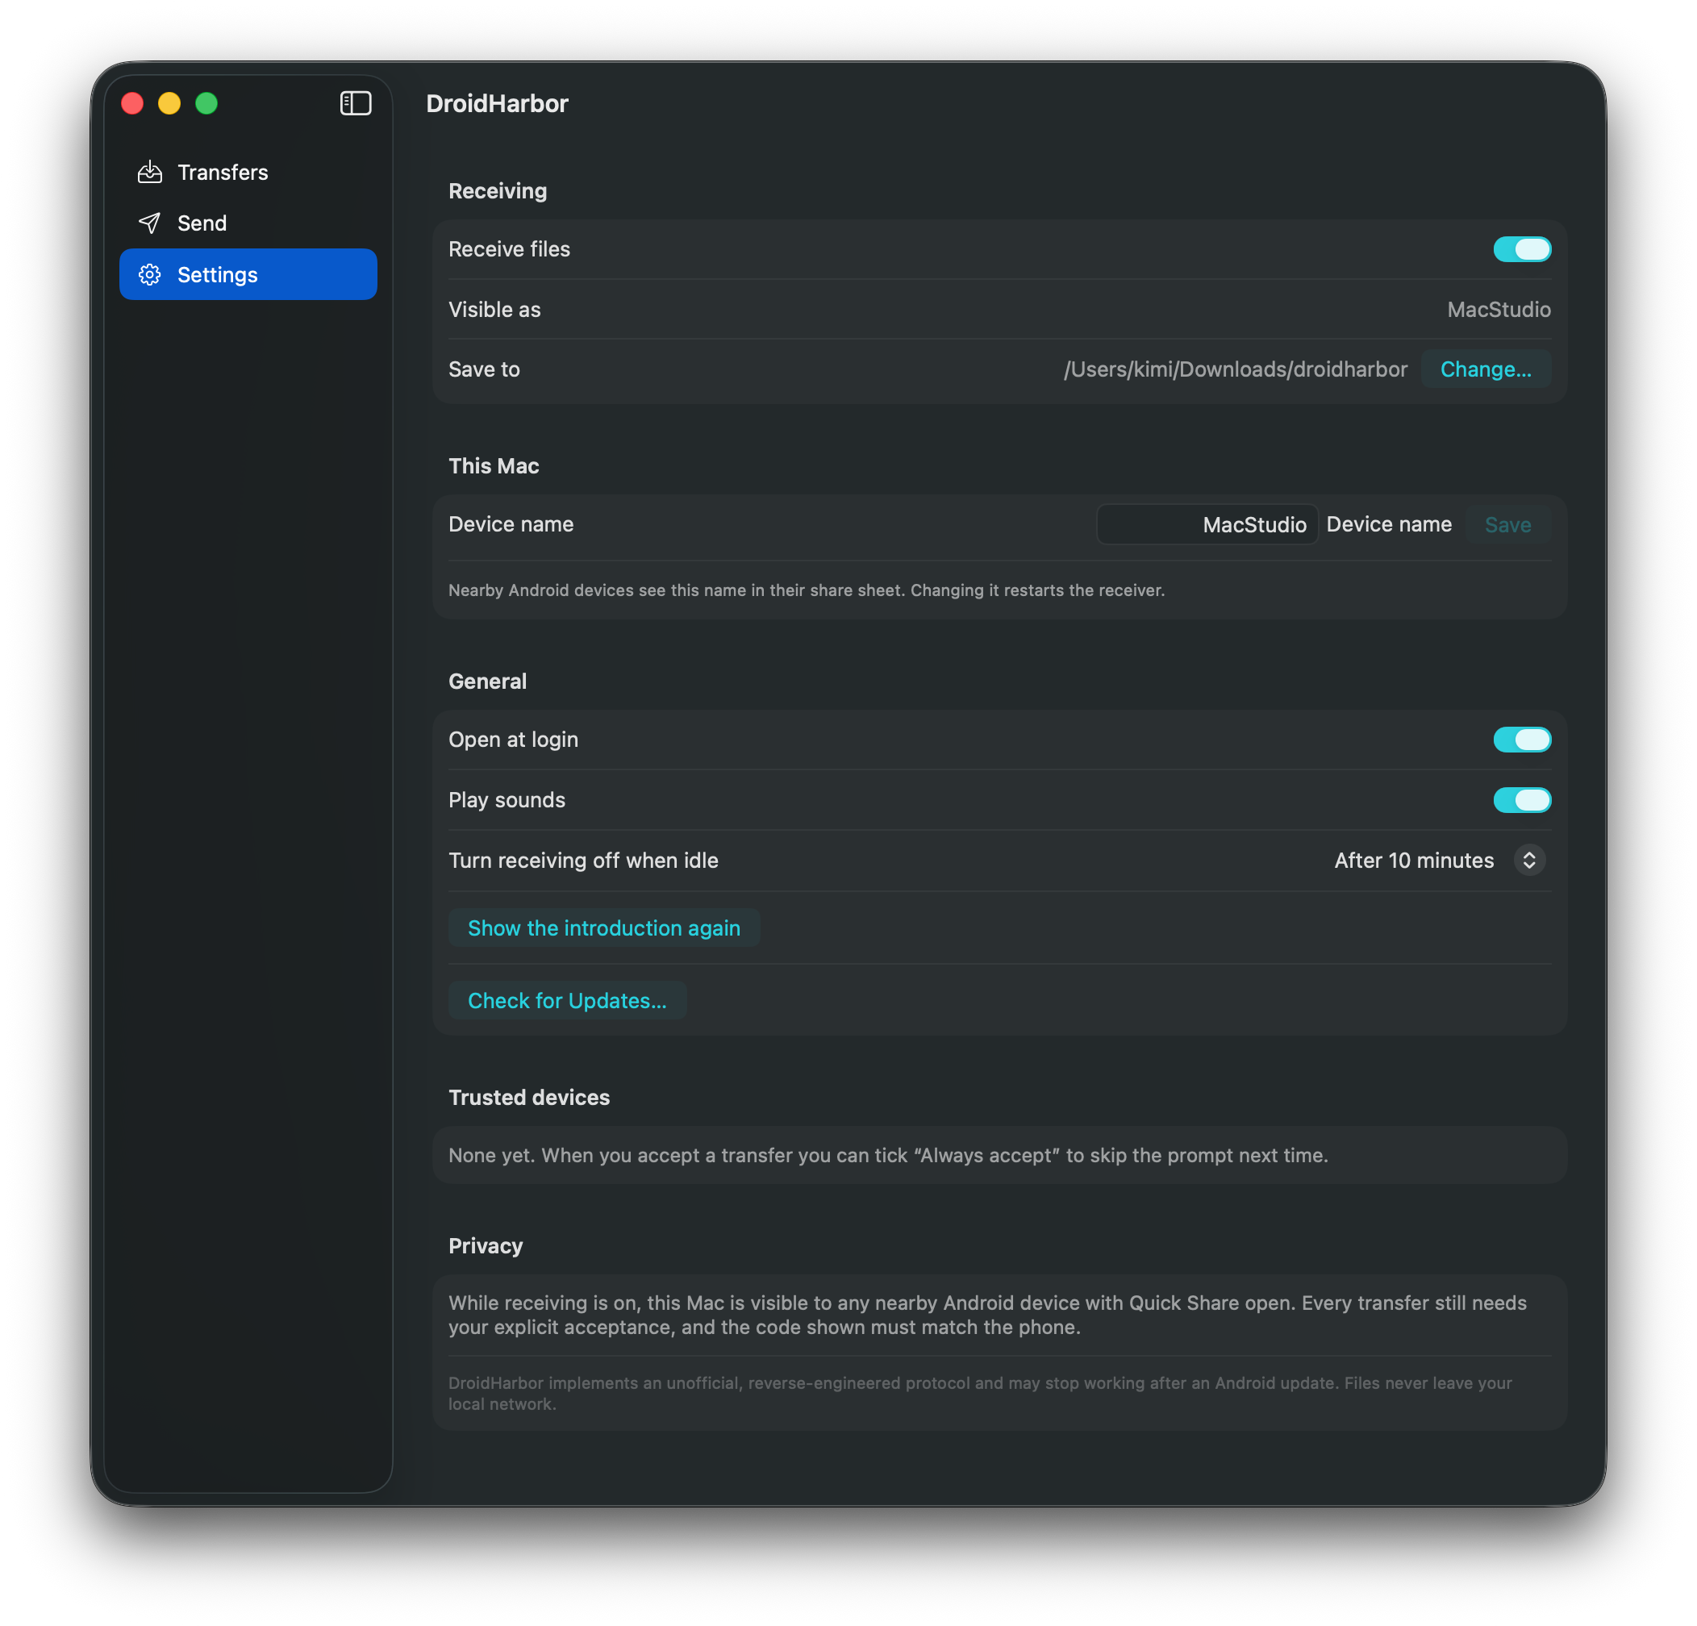Go to the Send section
Viewport: 1697px width, 1626px height.
pyautogui.click(x=248, y=223)
